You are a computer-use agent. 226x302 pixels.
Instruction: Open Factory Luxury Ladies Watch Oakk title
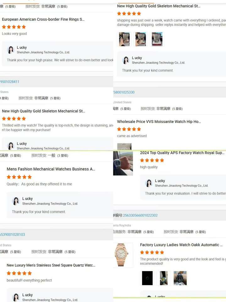[181, 245]
